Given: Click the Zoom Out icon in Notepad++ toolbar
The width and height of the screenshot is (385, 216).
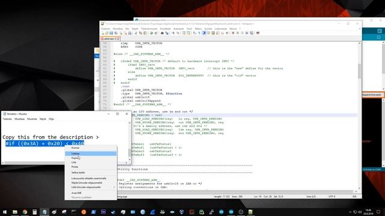Looking at the screenshot, I should click(178, 33).
